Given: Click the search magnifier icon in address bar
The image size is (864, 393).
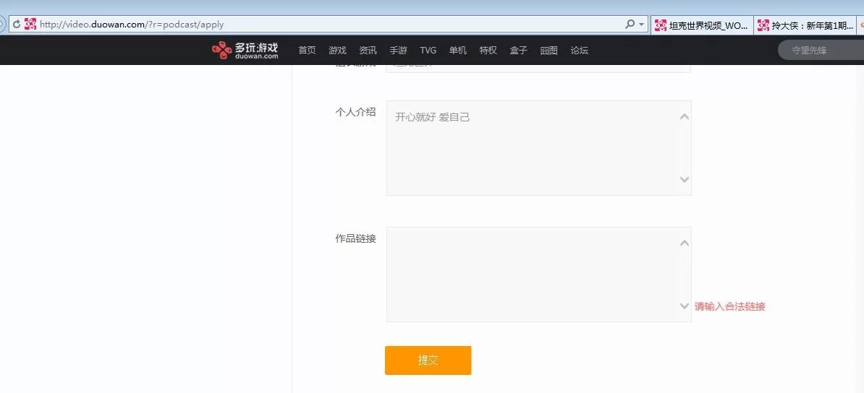Looking at the screenshot, I should click(630, 25).
